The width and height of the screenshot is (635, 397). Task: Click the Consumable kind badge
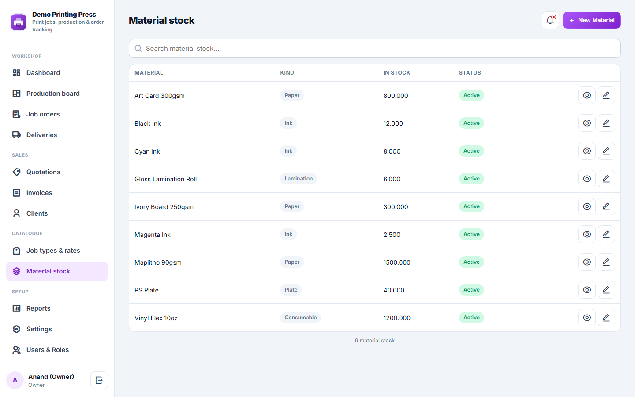click(x=301, y=318)
